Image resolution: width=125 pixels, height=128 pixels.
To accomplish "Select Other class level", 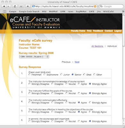I will coord(94,75).
